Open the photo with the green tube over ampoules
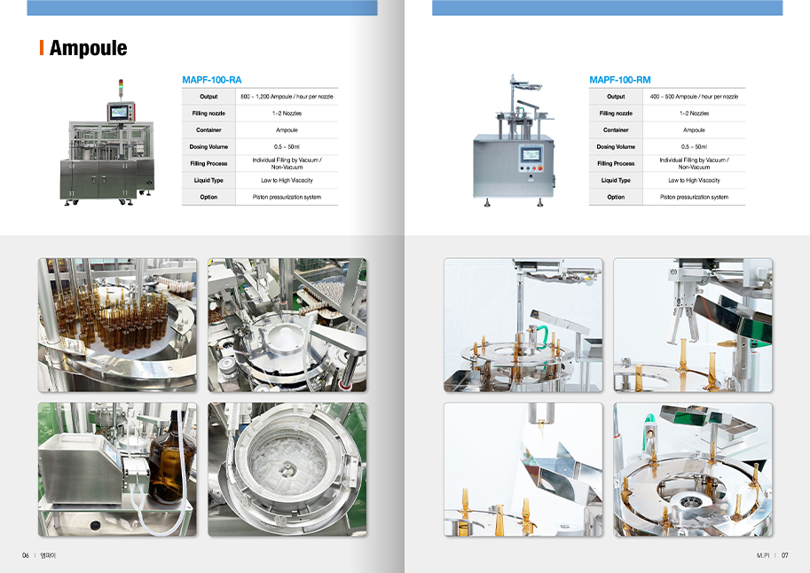 [523, 325]
